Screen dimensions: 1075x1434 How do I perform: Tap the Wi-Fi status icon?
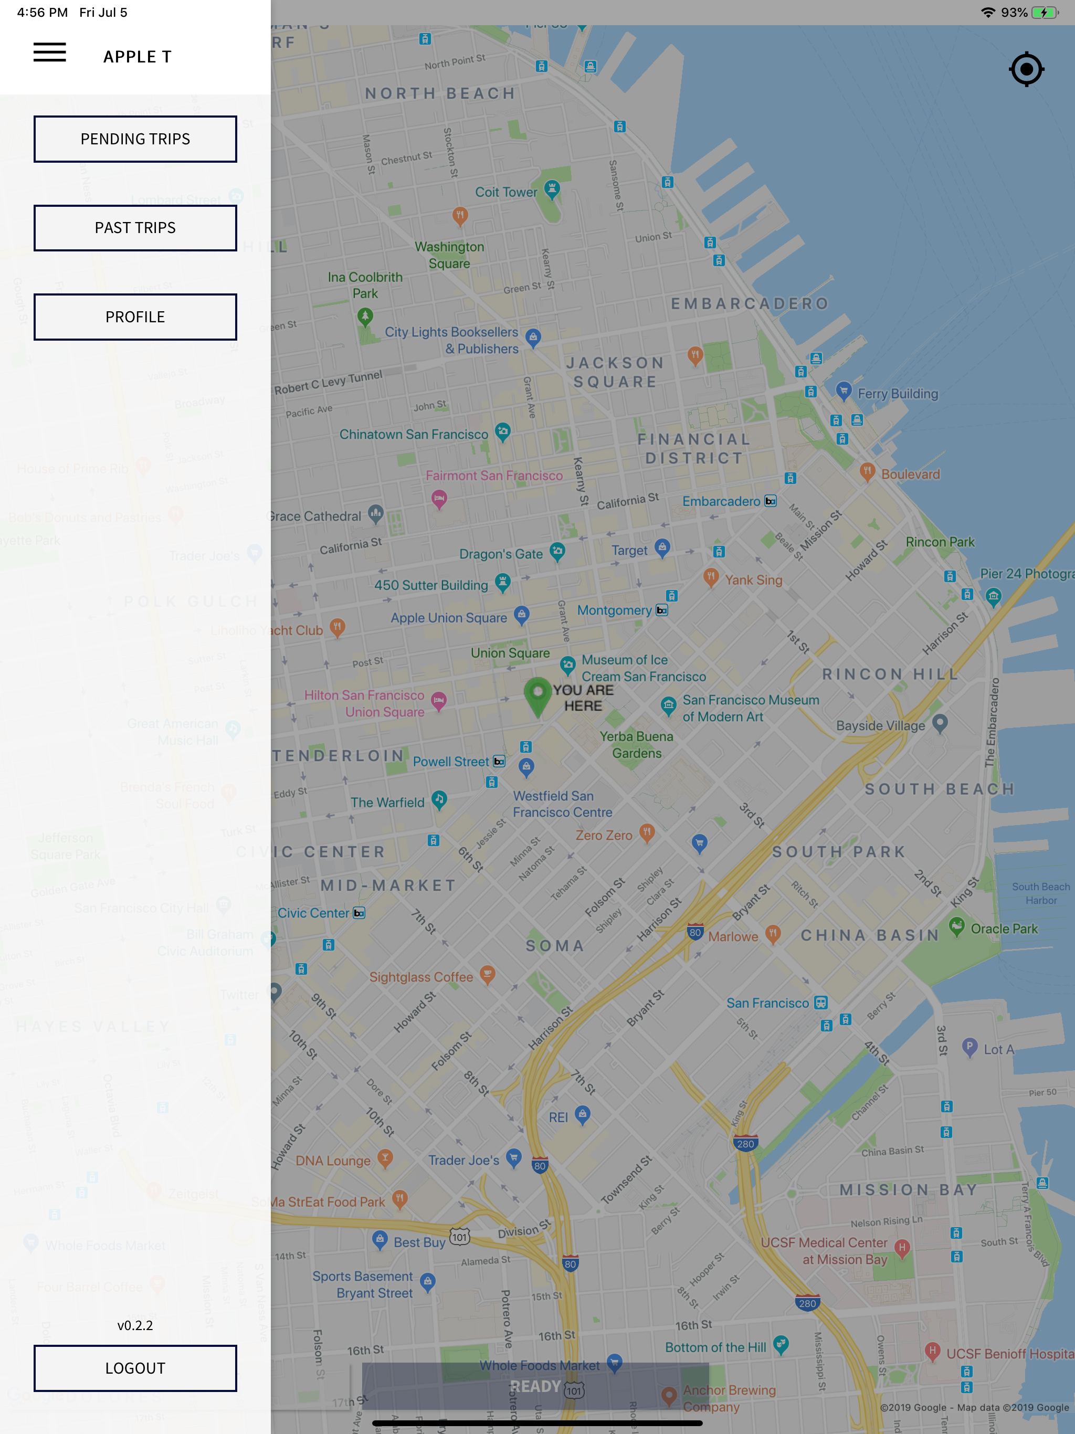(988, 12)
